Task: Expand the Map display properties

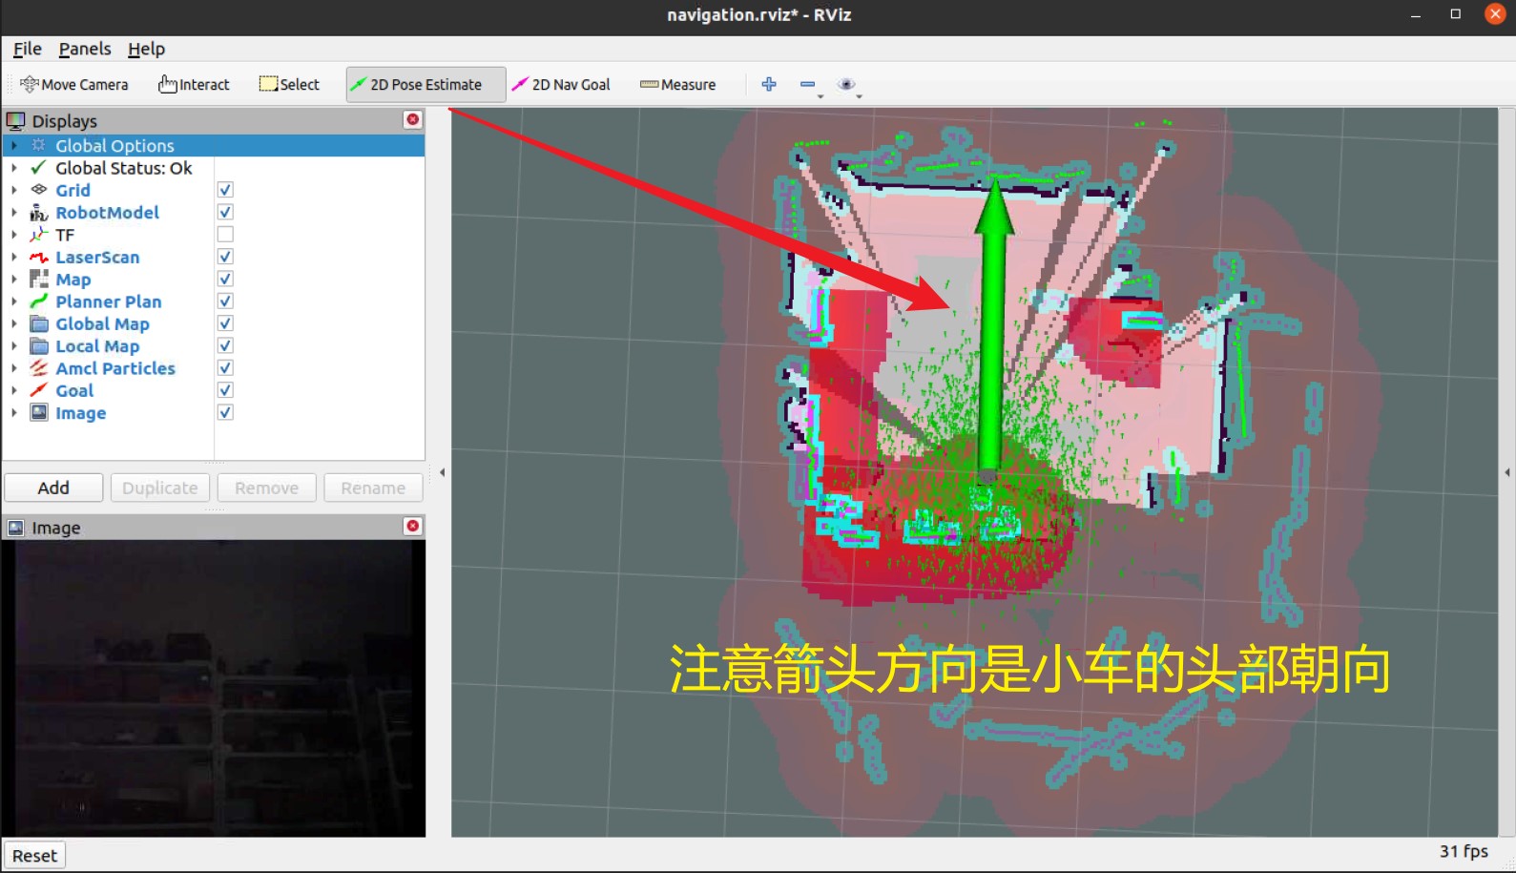Action: click(x=14, y=279)
